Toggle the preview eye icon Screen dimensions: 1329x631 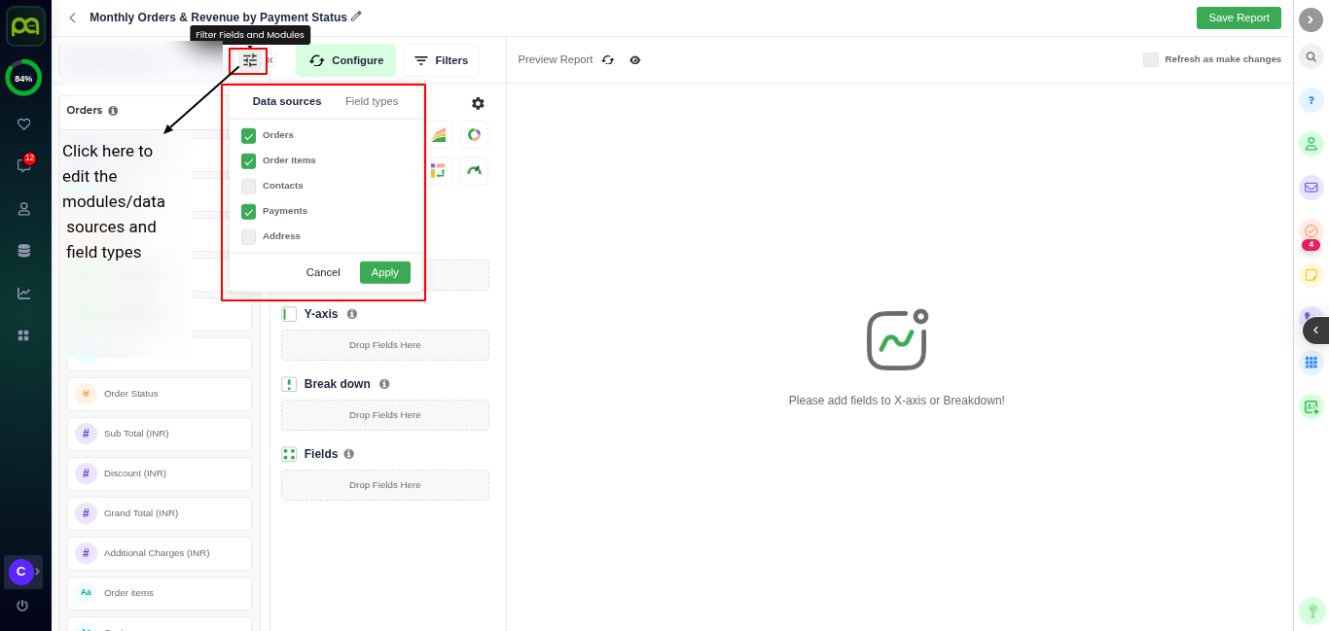click(x=635, y=60)
